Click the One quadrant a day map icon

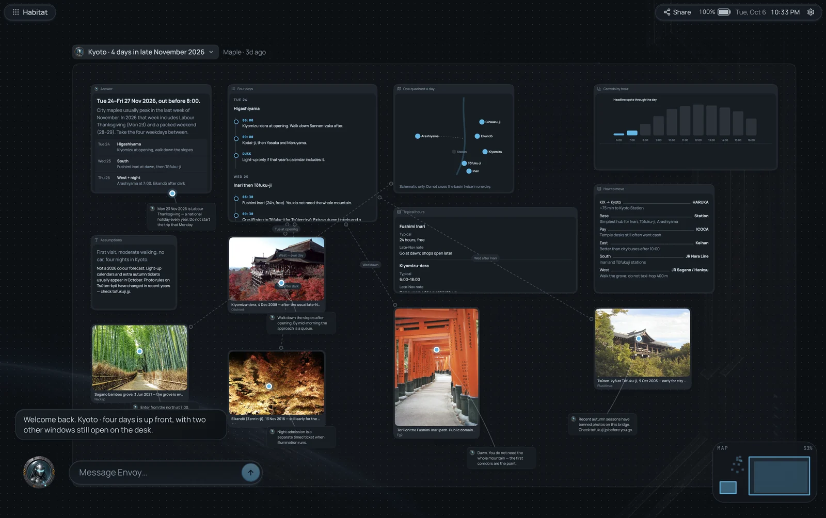399,89
